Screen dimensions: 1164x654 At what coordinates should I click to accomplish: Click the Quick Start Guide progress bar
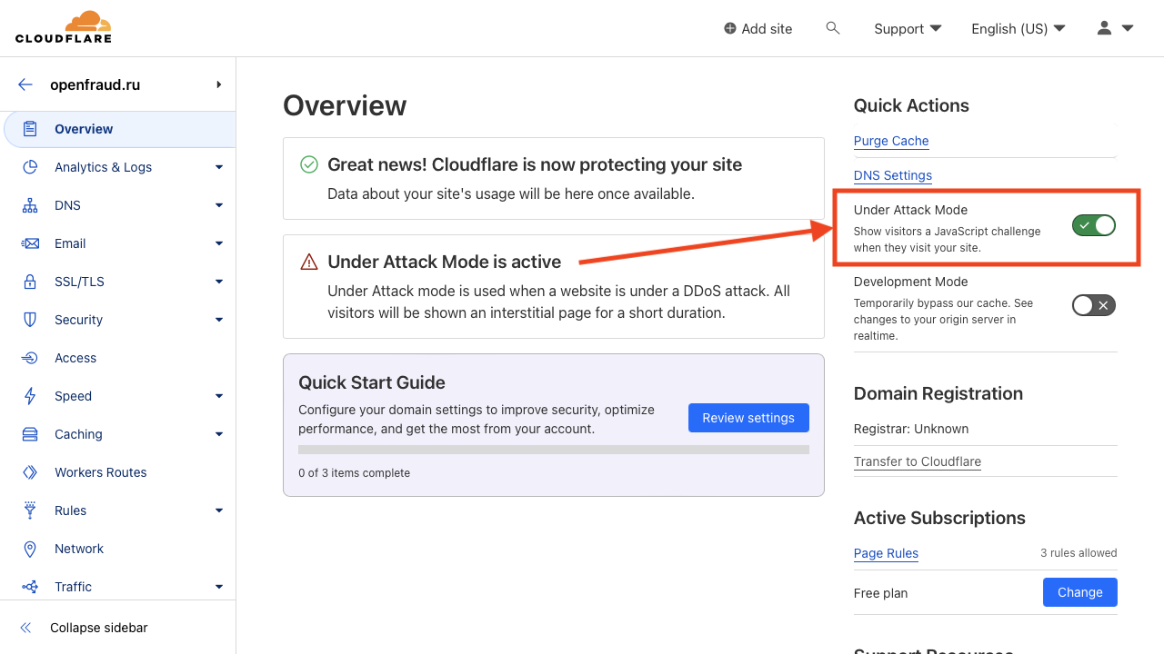(554, 450)
